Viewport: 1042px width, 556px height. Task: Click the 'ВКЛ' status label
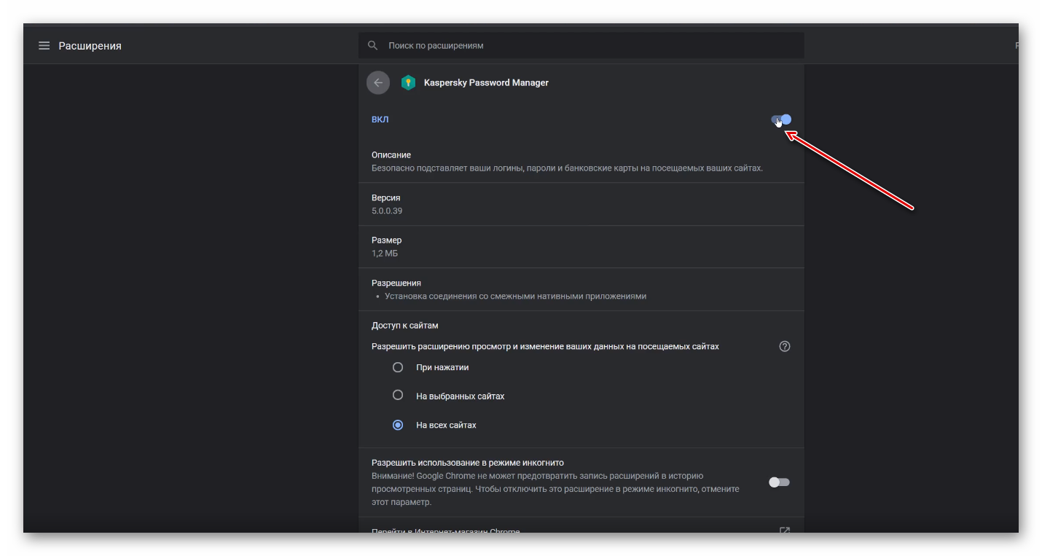(380, 120)
